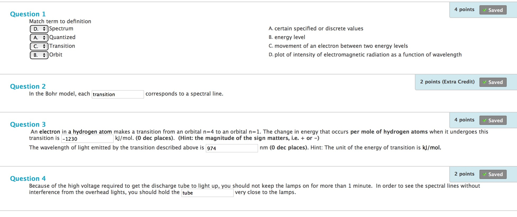Select the Question 4 heading
Screen dimensions: 517x217
(28, 179)
